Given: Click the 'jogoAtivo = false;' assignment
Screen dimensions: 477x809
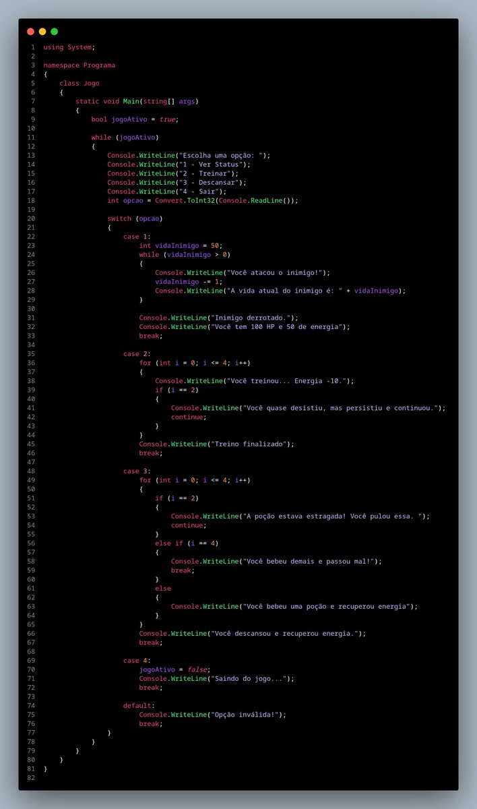Looking at the screenshot, I should tap(174, 669).
